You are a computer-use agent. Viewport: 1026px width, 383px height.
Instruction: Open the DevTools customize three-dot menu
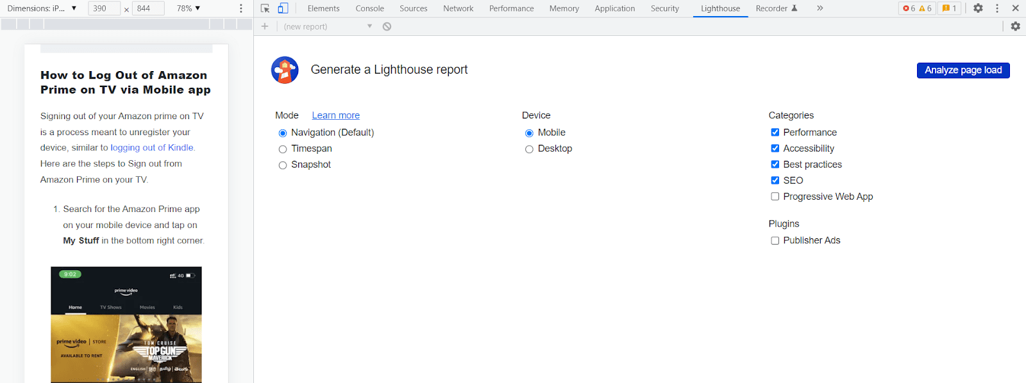[x=997, y=8]
